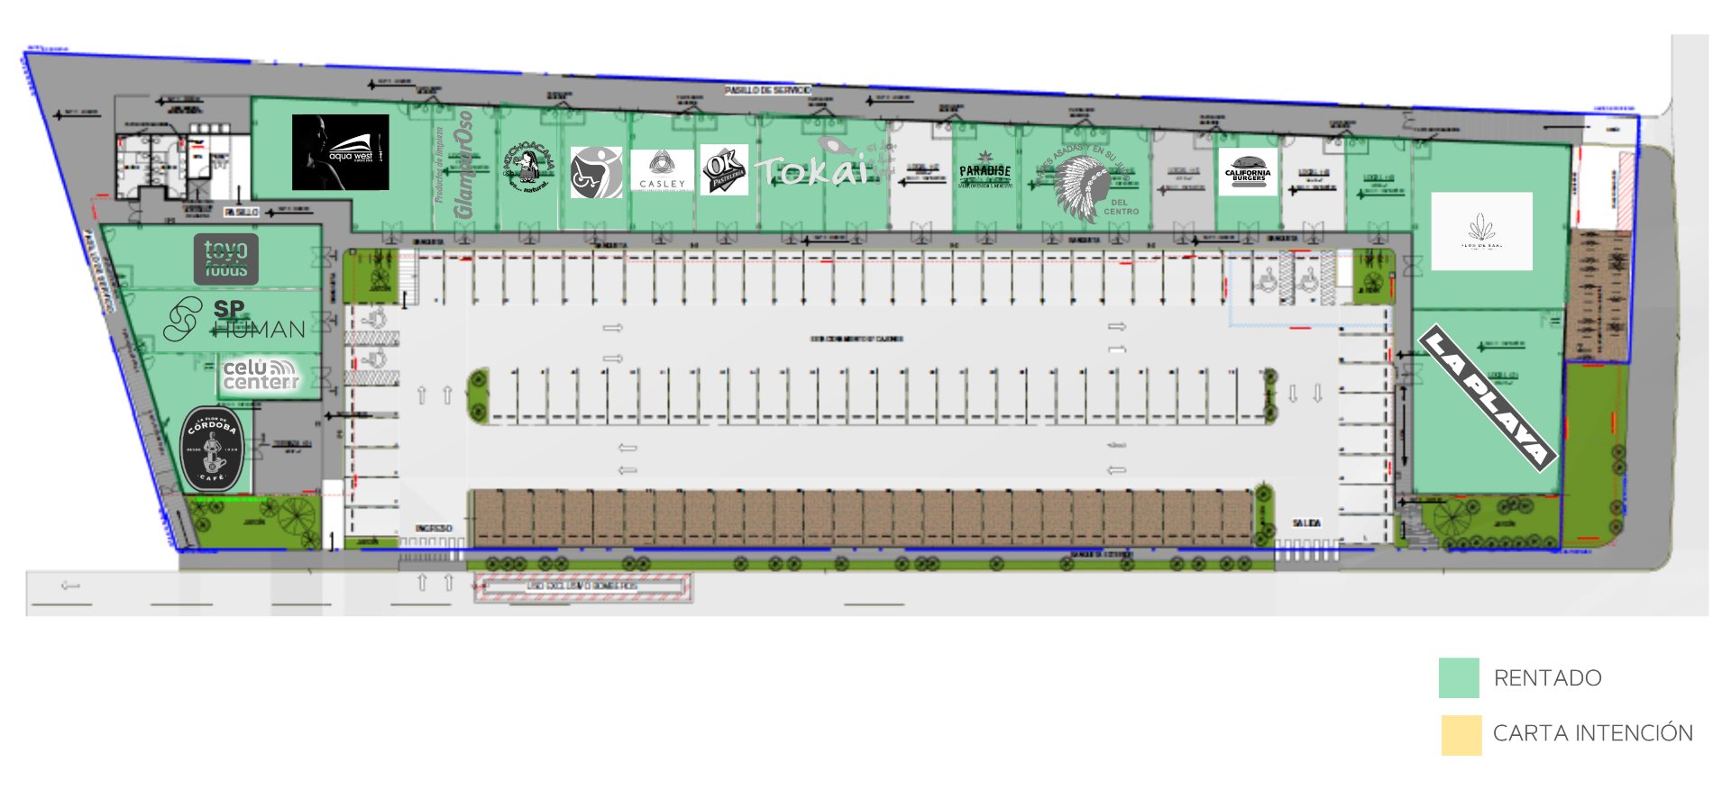
Task: Click the INGRESO entrance label
Action: click(x=434, y=529)
